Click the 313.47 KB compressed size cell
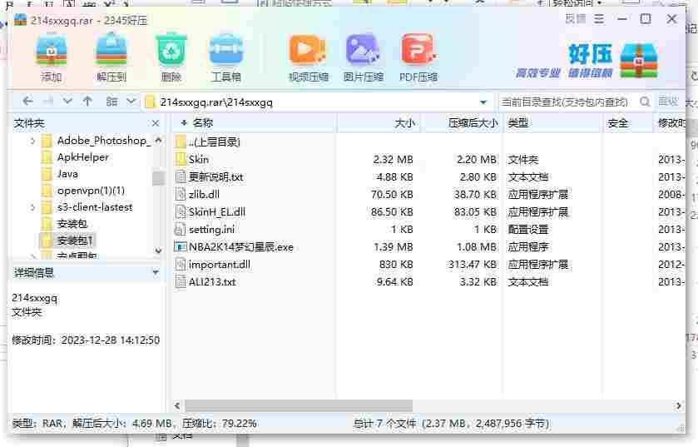Image resolution: width=698 pixels, height=447 pixels. click(473, 265)
